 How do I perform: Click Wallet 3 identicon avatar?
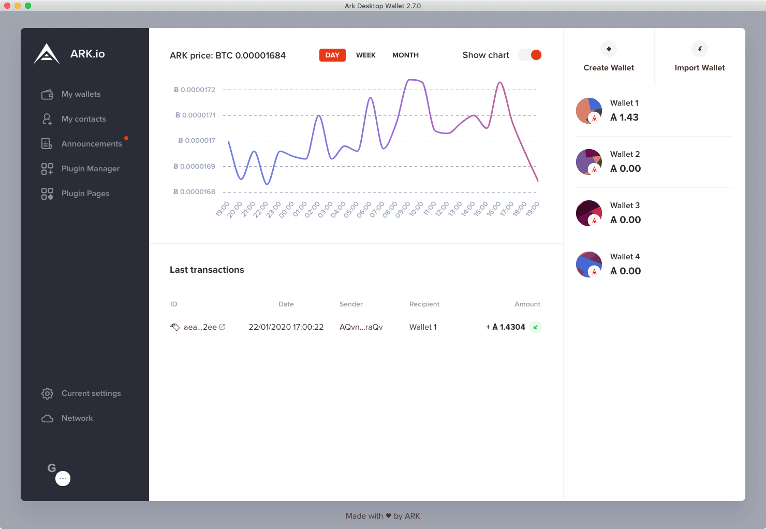(589, 213)
